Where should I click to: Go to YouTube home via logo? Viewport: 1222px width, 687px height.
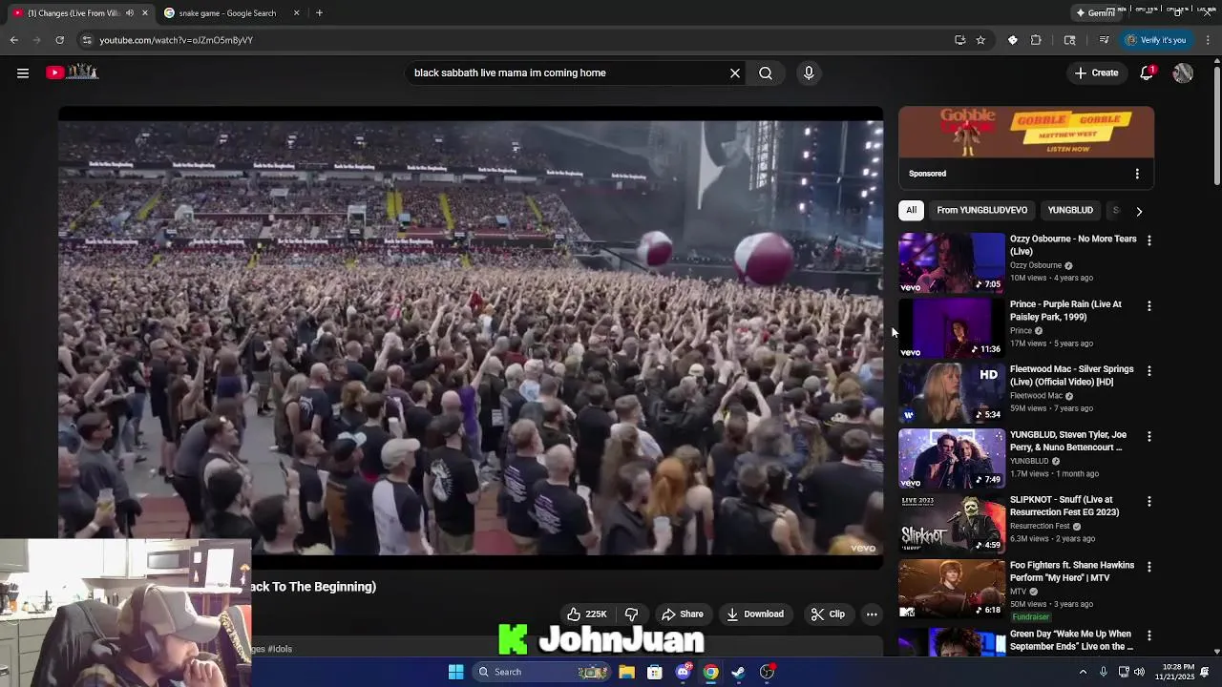pyautogui.click(x=72, y=73)
